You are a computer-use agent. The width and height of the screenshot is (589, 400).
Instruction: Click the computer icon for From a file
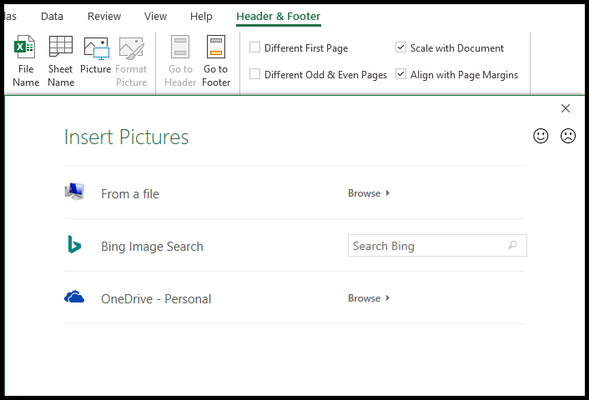pyautogui.click(x=74, y=192)
